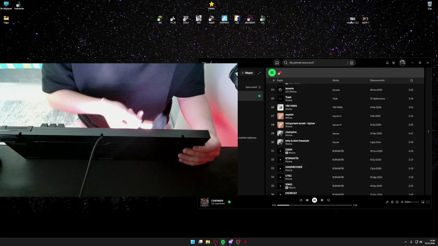This screenshot has height=246, width=438.
Task: Open the PUBG desktop shortcut
Action: [x=211, y=19]
